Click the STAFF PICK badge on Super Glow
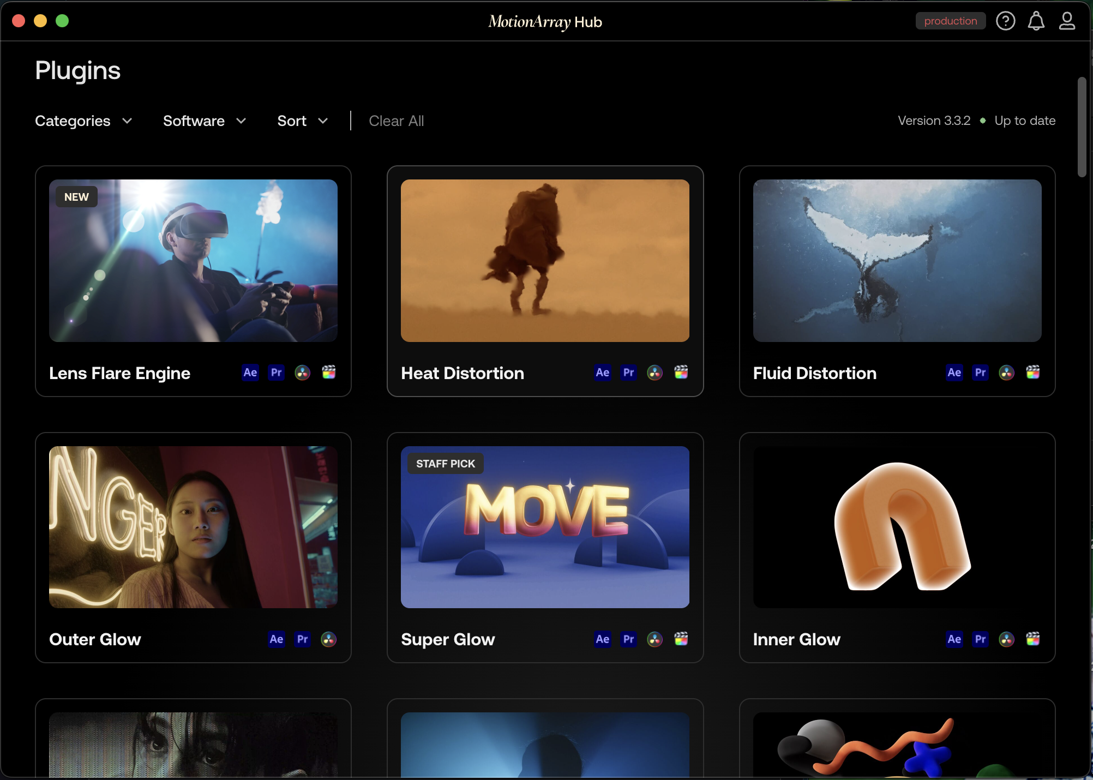1093x780 pixels. click(x=446, y=464)
